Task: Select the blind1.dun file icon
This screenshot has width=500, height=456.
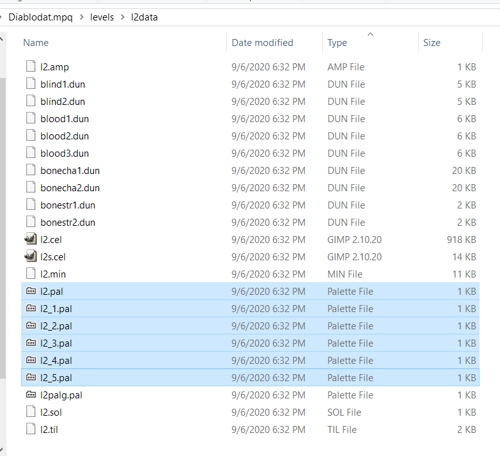Action: pyautogui.click(x=31, y=84)
